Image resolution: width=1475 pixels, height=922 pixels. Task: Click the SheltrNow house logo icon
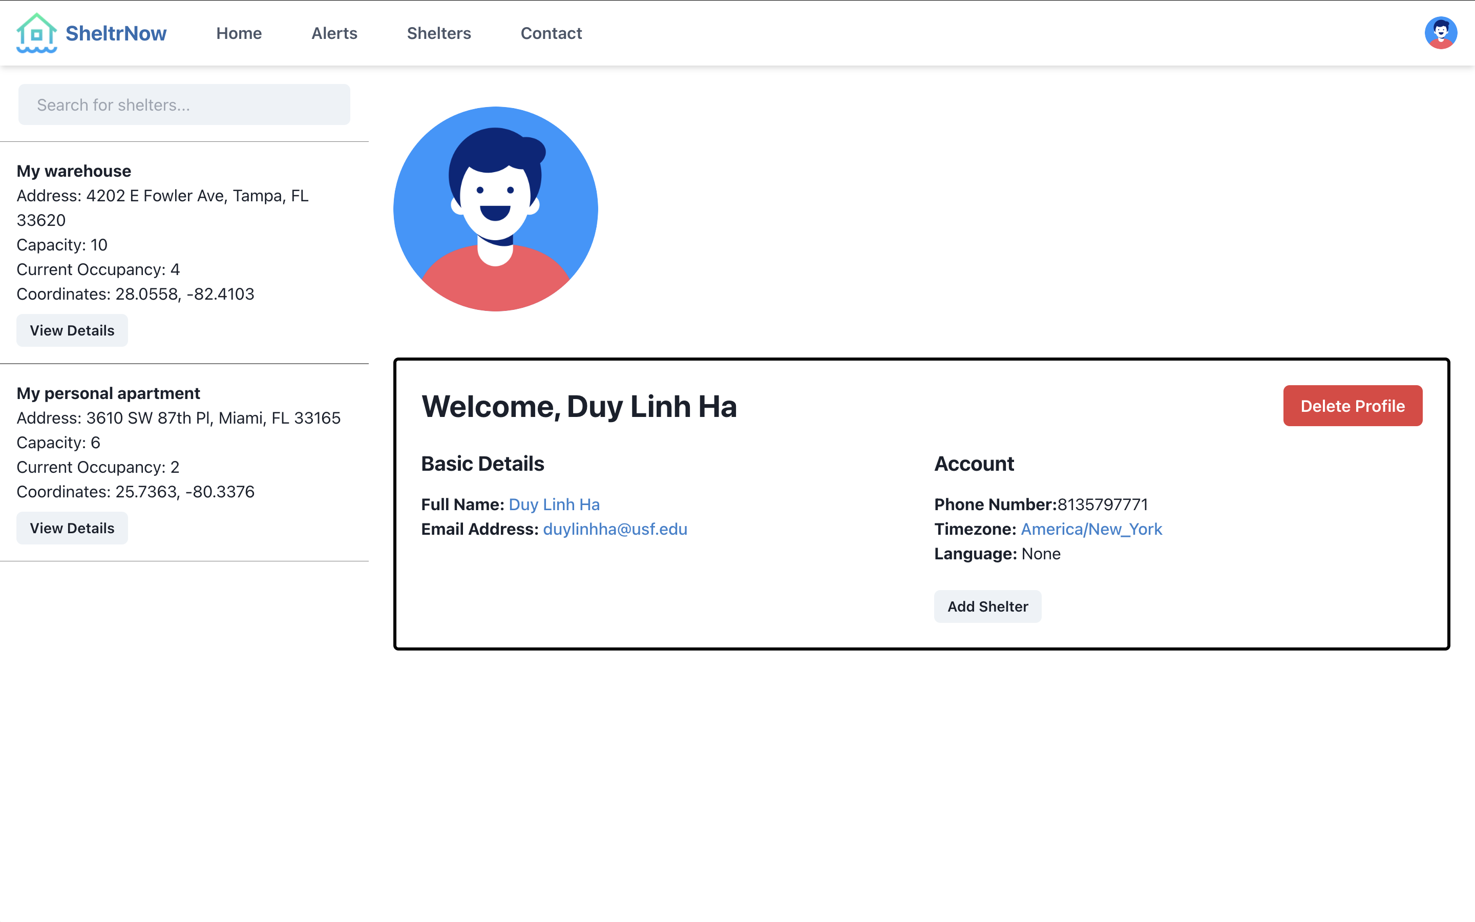click(x=36, y=33)
